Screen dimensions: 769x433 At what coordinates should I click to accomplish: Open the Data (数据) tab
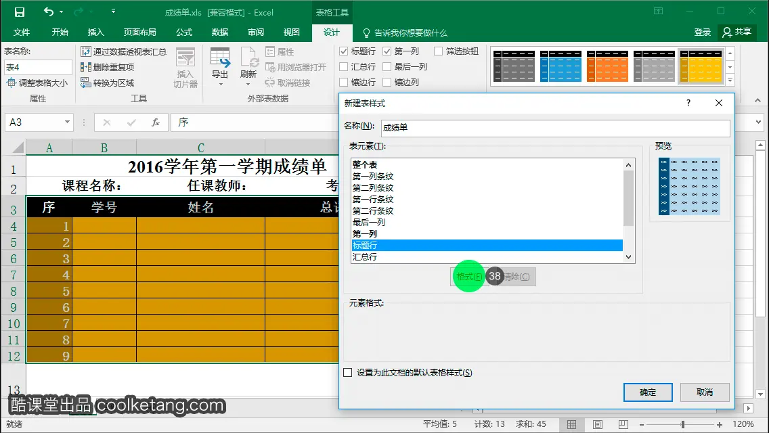point(220,32)
